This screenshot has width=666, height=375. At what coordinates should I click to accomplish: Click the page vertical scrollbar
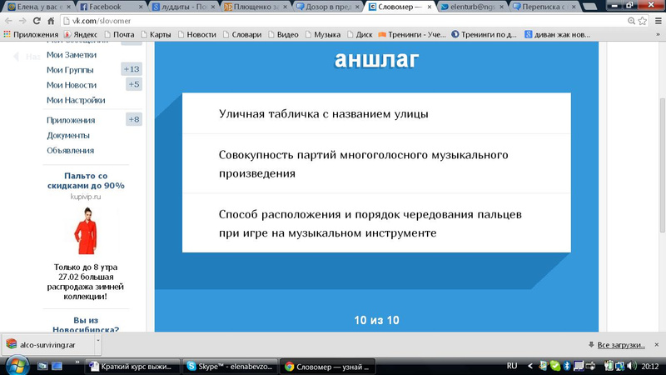click(x=662, y=165)
